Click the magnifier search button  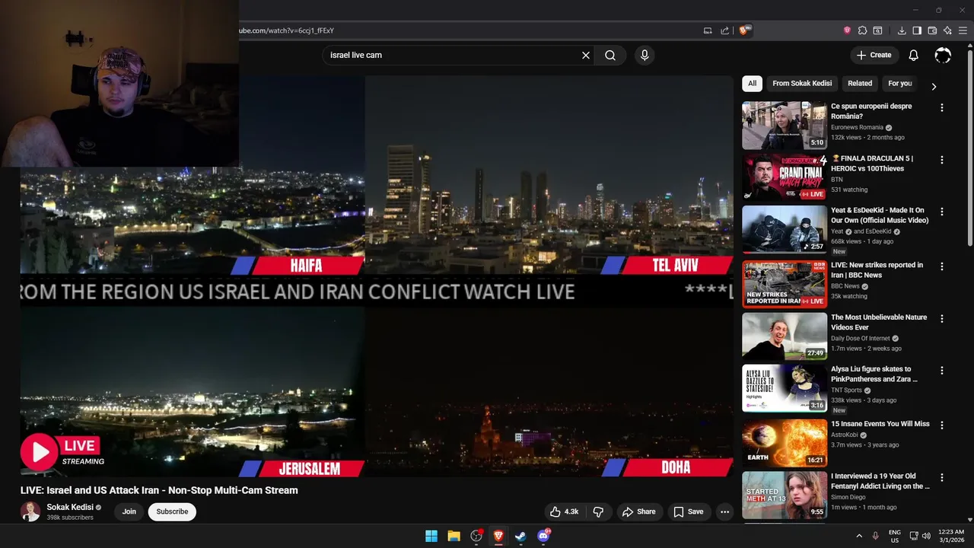click(610, 56)
